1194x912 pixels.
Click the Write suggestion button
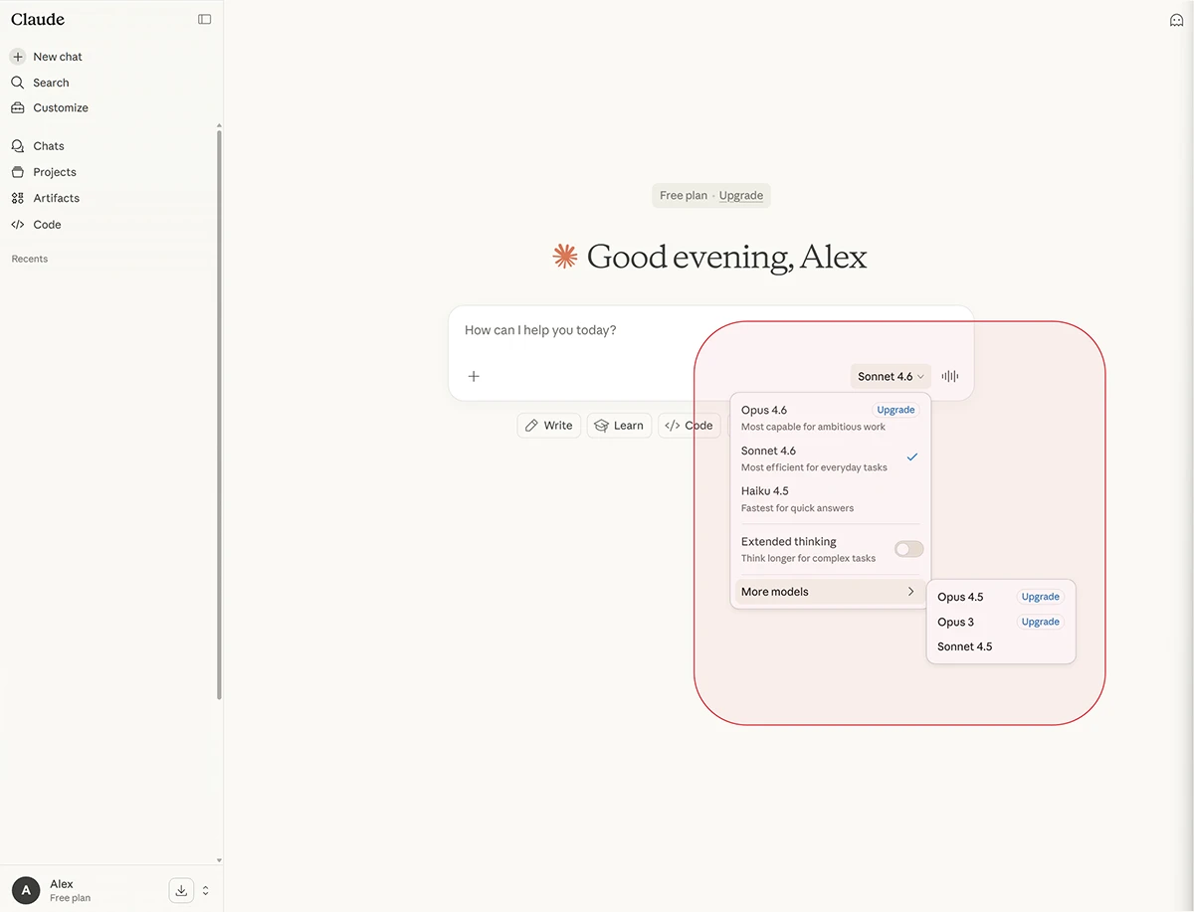click(x=548, y=426)
